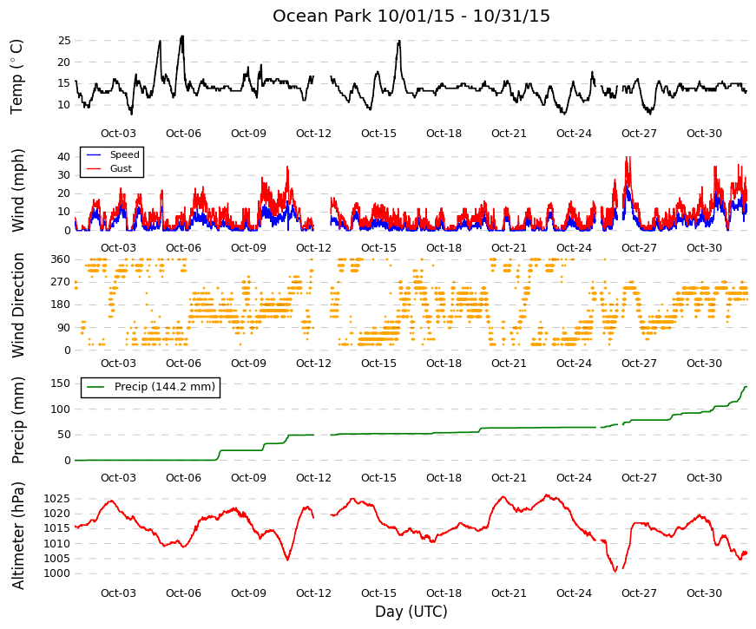Click the blue Speed line swatch in the wind legend
The height and width of the screenshot is (629, 756).
coord(94,154)
